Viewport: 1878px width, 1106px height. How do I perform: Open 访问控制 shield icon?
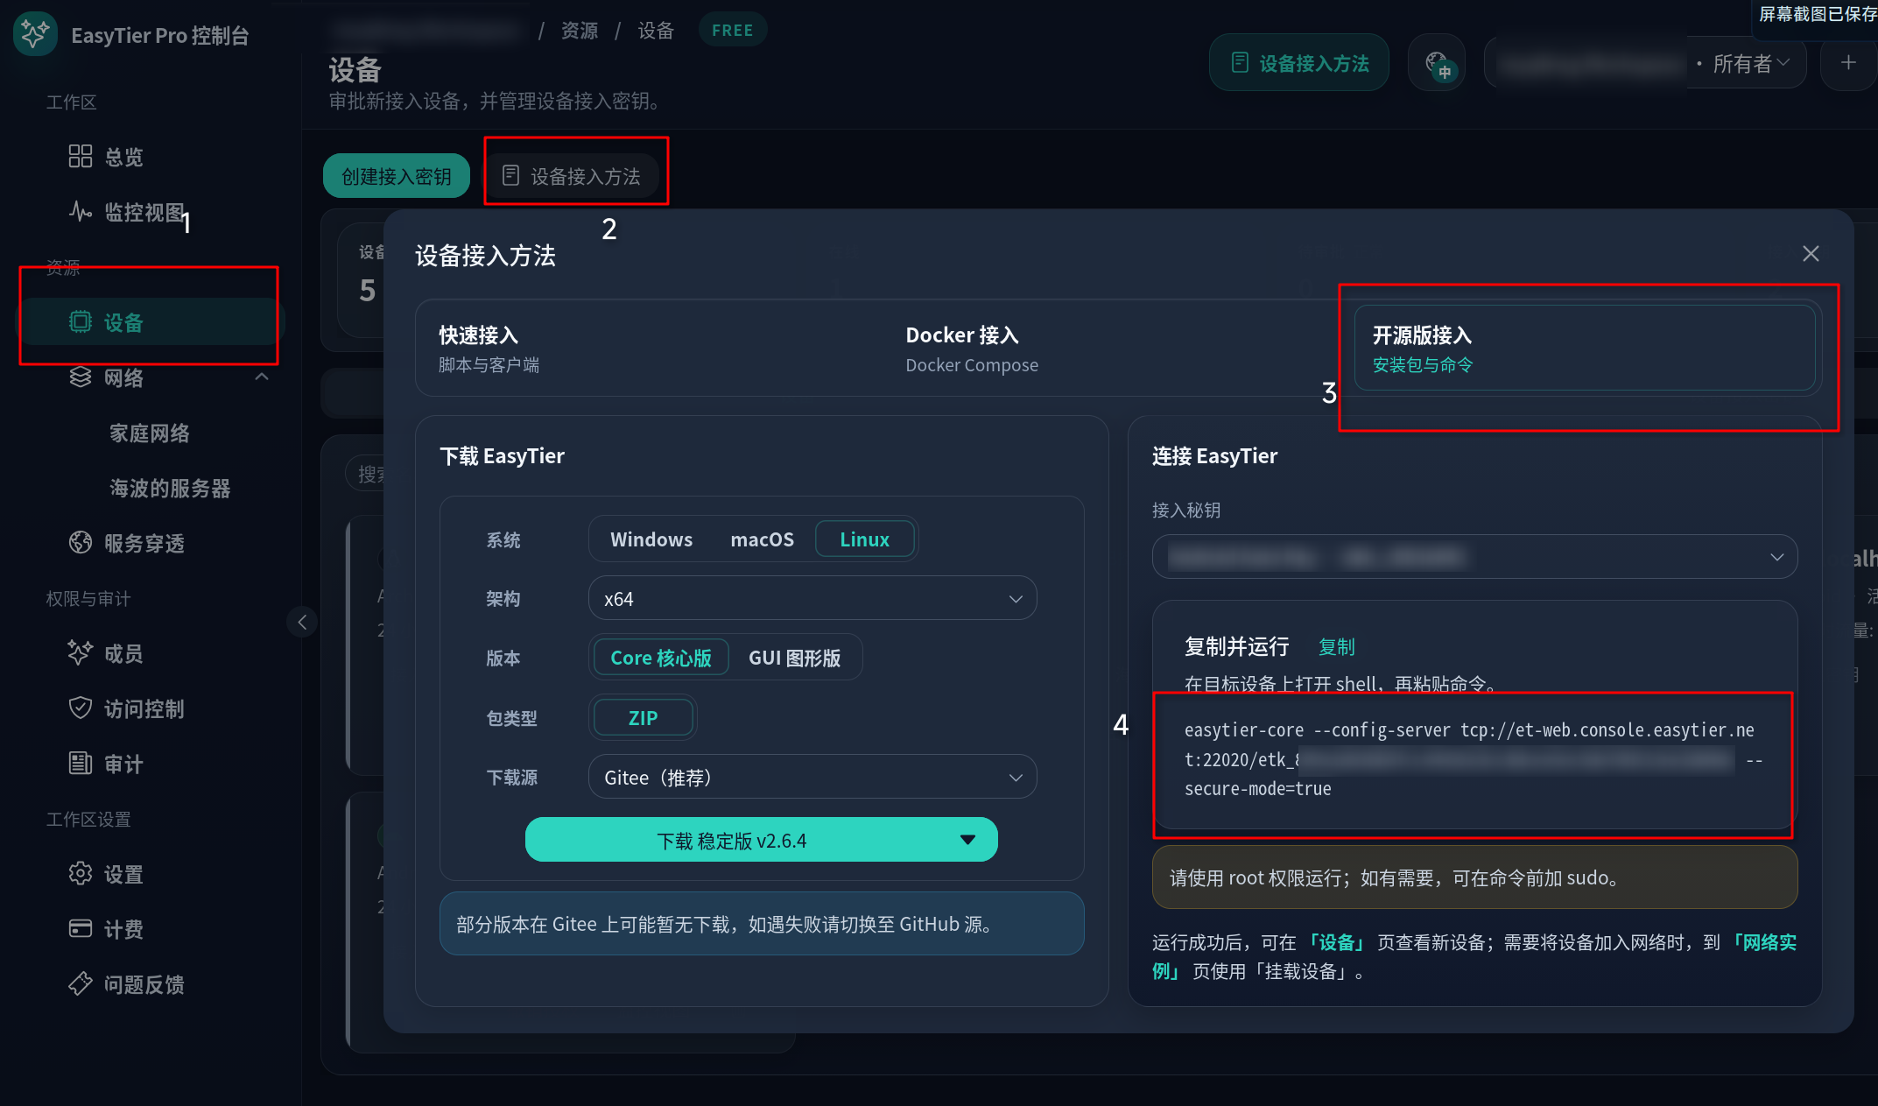tap(81, 708)
